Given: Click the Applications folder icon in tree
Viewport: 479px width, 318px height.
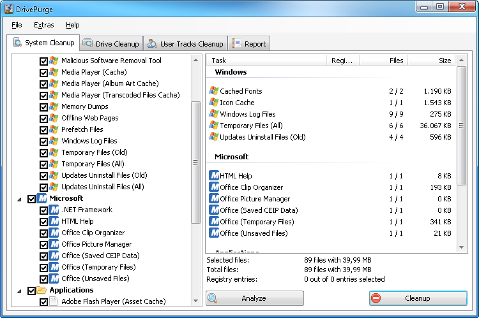Looking at the screenshot, I should (42, 291).
